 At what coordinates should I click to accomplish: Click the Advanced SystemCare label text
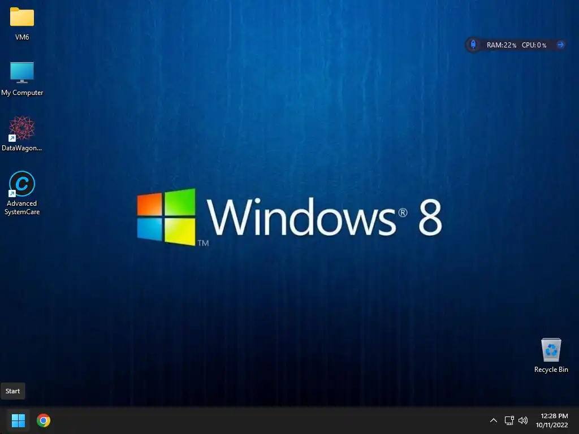22,207
